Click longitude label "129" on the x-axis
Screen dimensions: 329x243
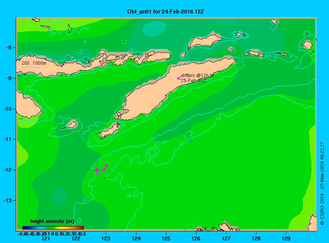pos(286,239)
